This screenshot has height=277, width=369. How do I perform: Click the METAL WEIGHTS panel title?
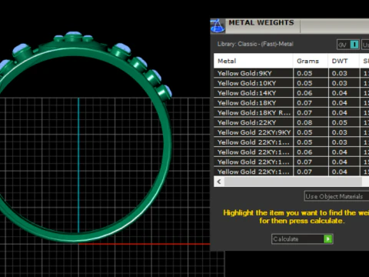(x=261, y=23)
